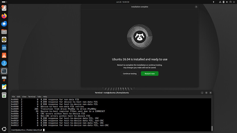Click the Bluetooth status icon
Viewport: 237px width, 133px height.
point(224,2)
